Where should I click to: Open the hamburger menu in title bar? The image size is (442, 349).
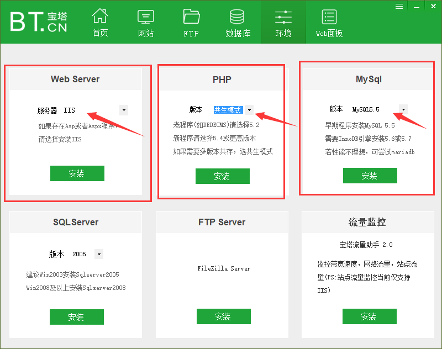(399, 6)
